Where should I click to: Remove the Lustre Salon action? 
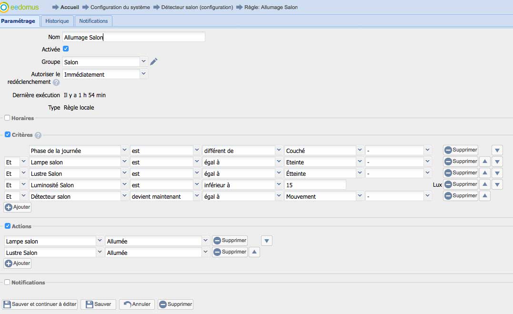(x=230, y=252)
